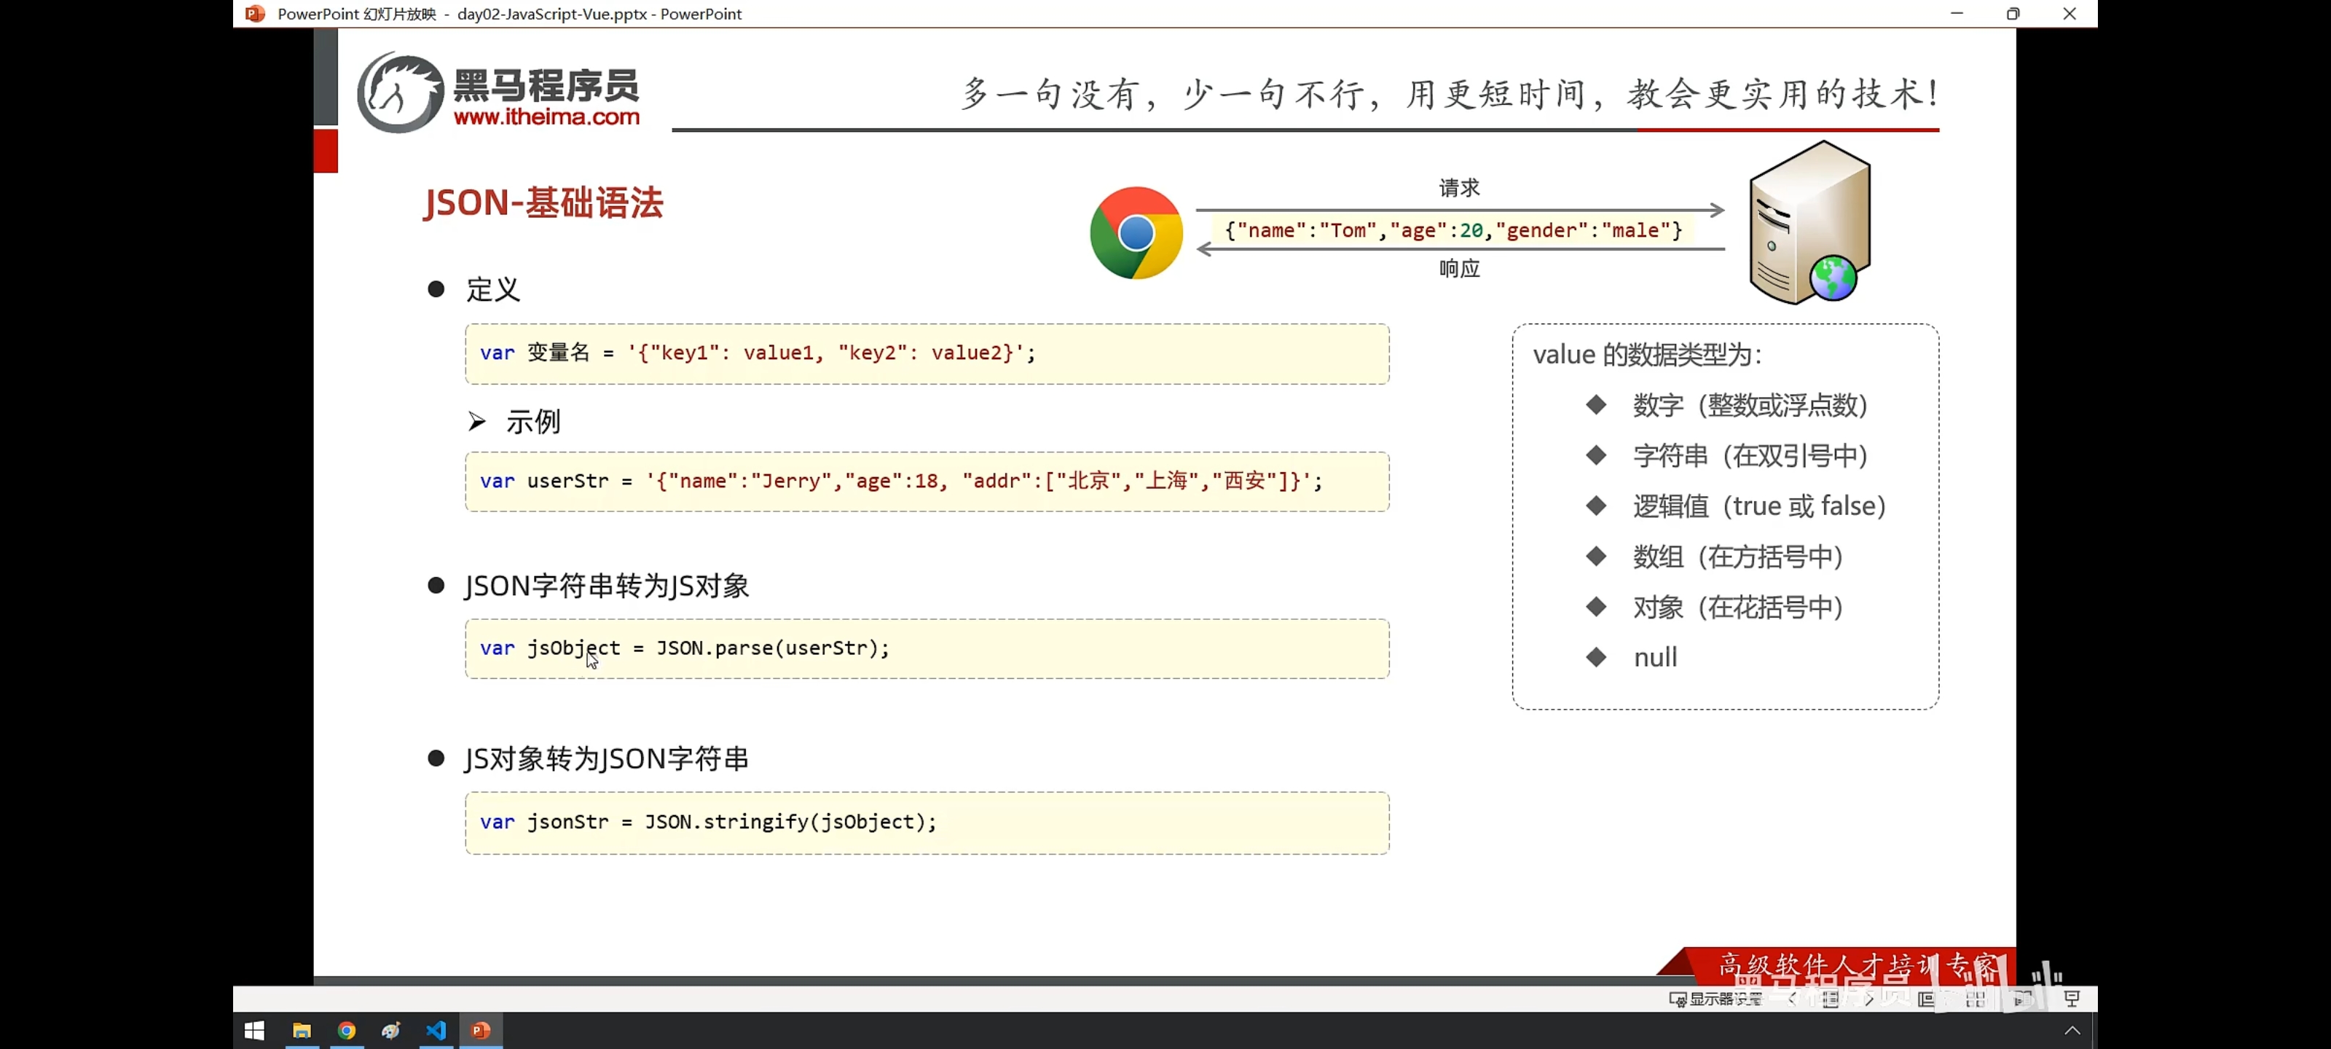Click the 响应 label below the arrow

(1460, 269)
